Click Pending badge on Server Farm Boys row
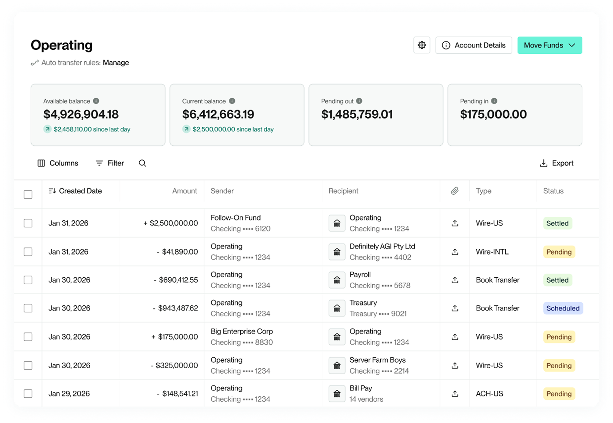This screenshot has width=613, height=423. (559, 365)
